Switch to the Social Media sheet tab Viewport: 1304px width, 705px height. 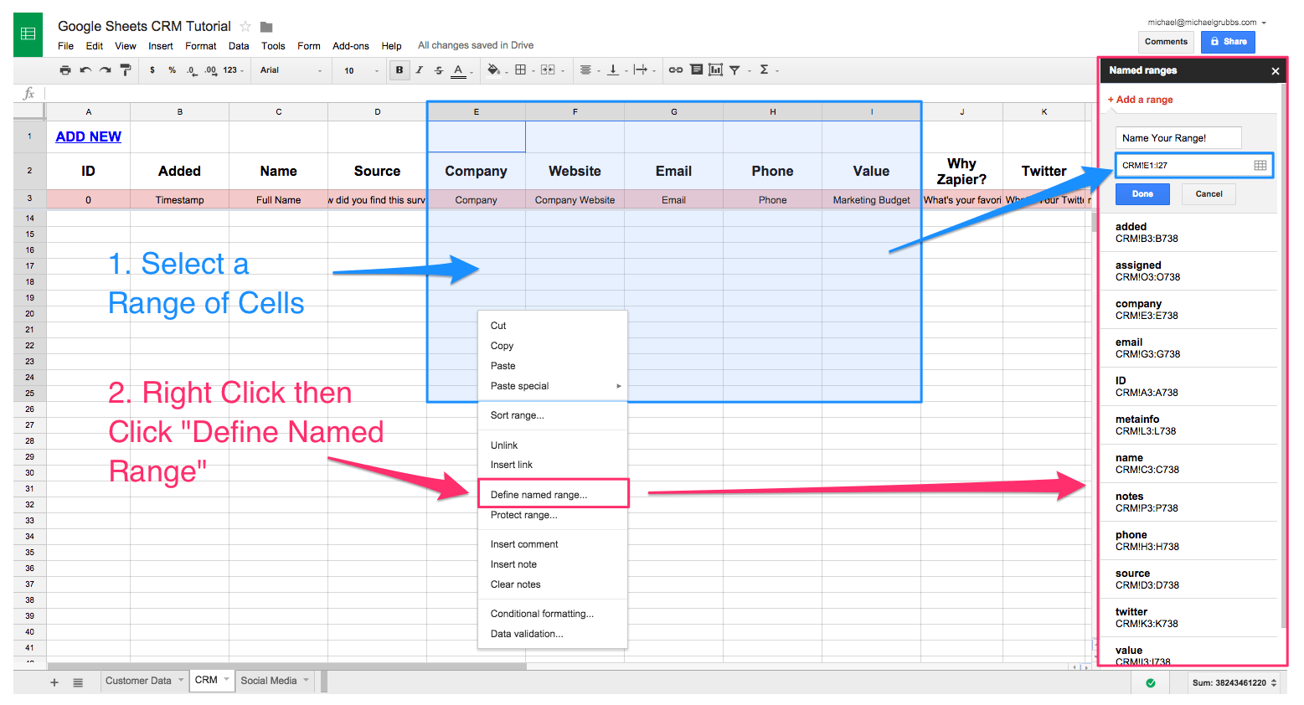[268, 681]
